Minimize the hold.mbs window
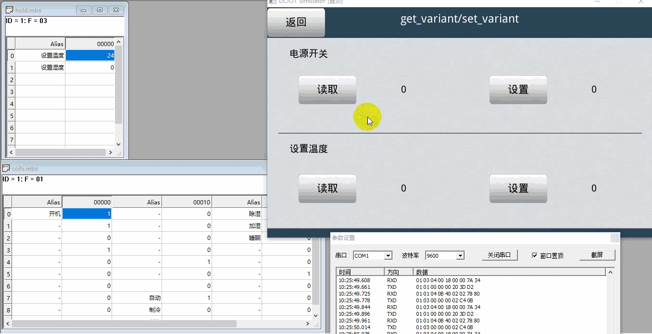The width and height of the screenshot is (652, 334). click(x=84, y=10)
